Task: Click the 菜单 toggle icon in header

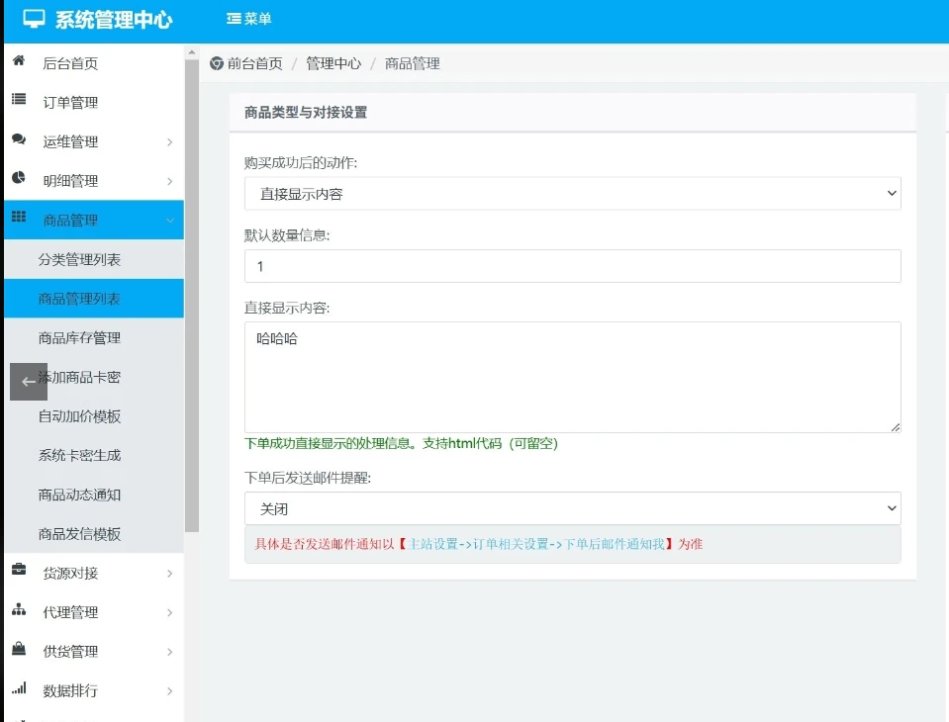Action: 234,19
